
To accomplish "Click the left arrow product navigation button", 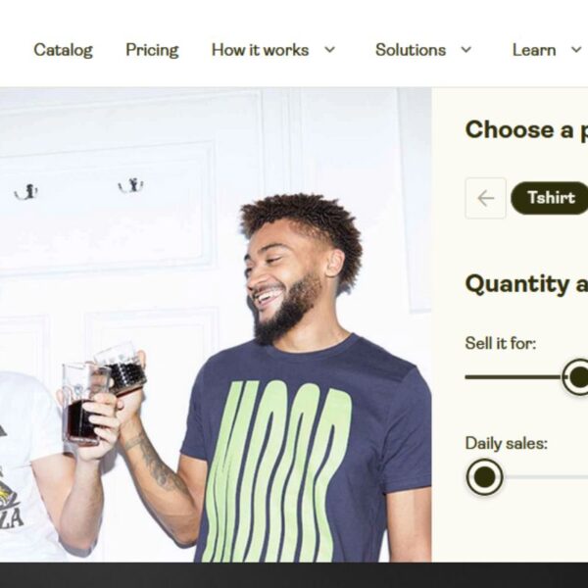I will pyautogui.click(x=486, y=198).
